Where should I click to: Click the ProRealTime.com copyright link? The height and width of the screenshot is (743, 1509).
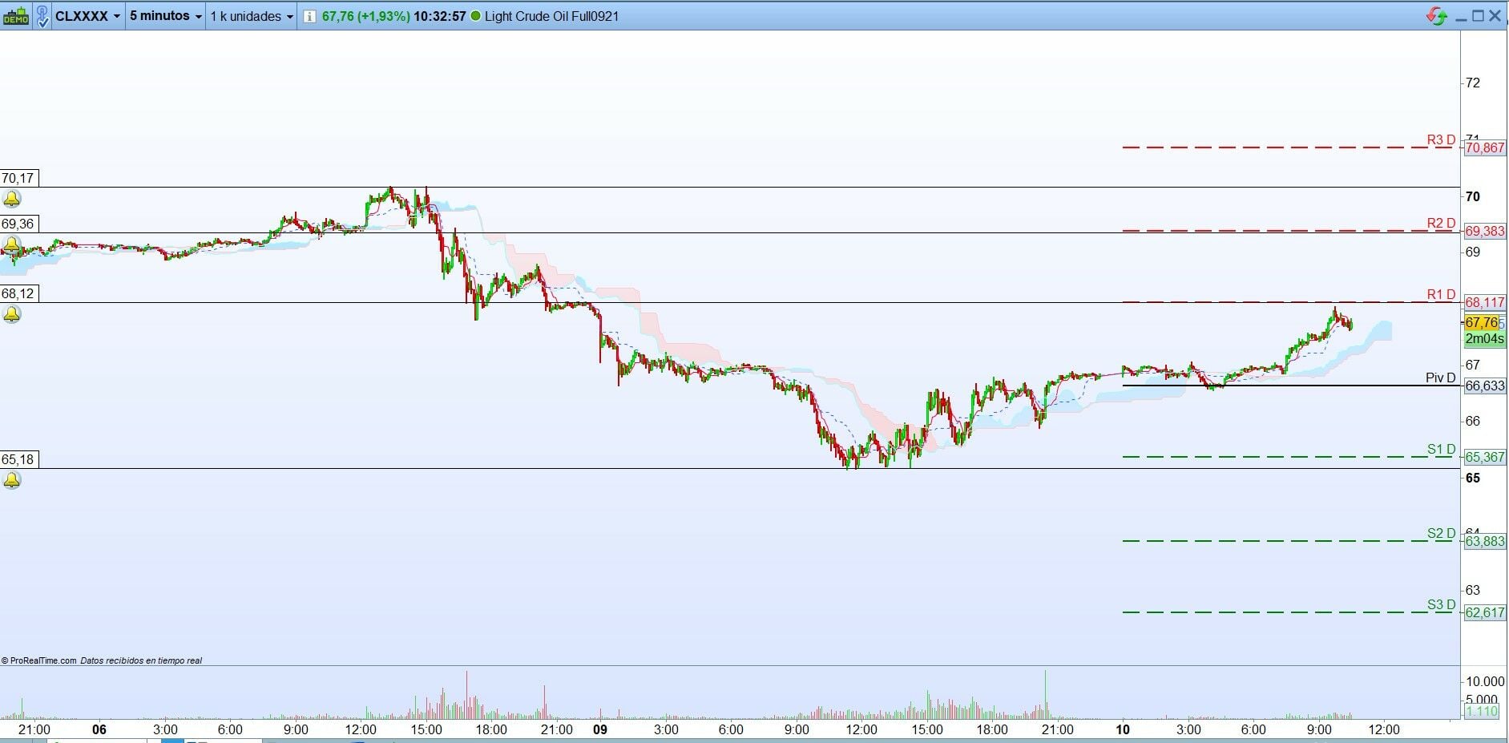coord(39,660)
